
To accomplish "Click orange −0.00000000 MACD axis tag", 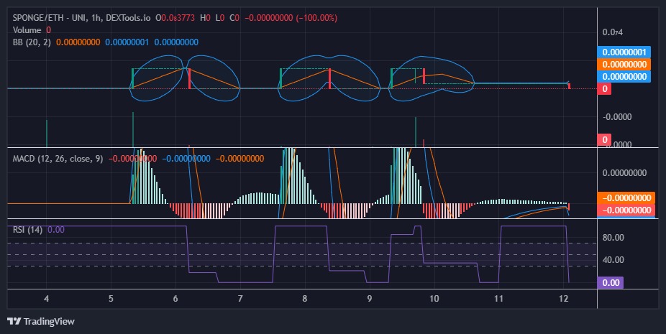I will click(626, 198).
